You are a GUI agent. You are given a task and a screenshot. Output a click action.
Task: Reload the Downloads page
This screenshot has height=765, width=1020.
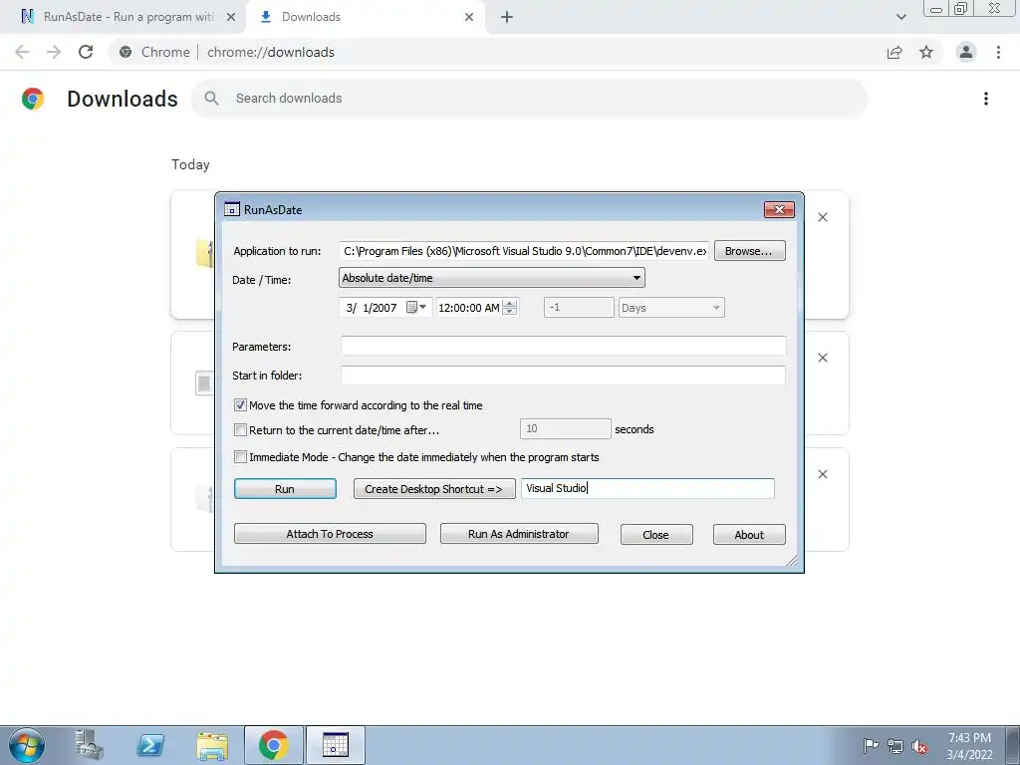86,52
